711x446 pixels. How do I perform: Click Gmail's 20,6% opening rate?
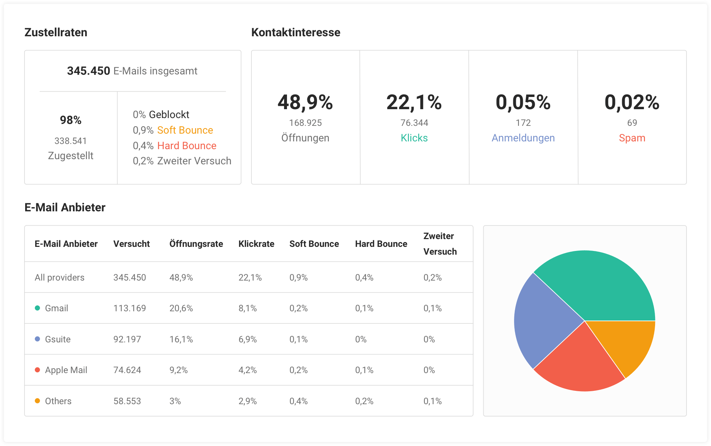click(x=181, y=308)
